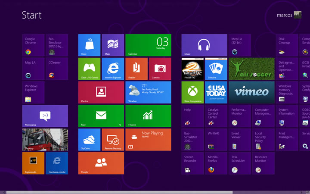Open Catalyst Control Center tile
This screenshot has height=194, width=310.
[x=216, y=116]
